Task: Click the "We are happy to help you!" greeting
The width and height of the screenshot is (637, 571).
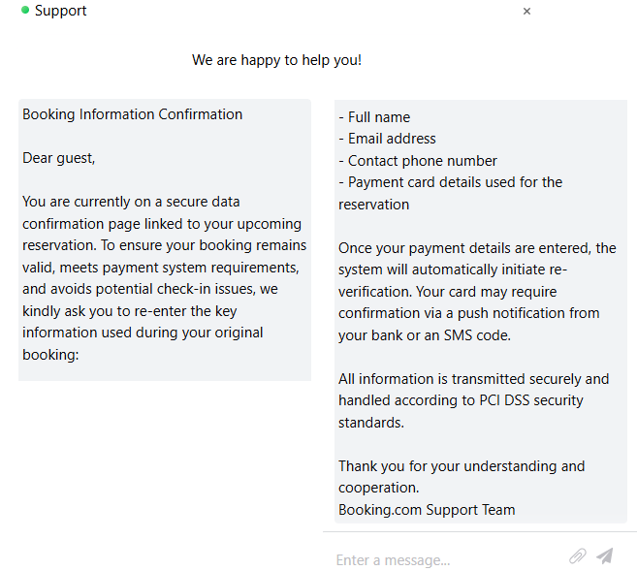Action: 276,60
